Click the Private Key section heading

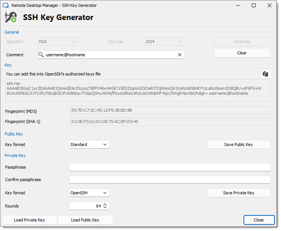15,156
